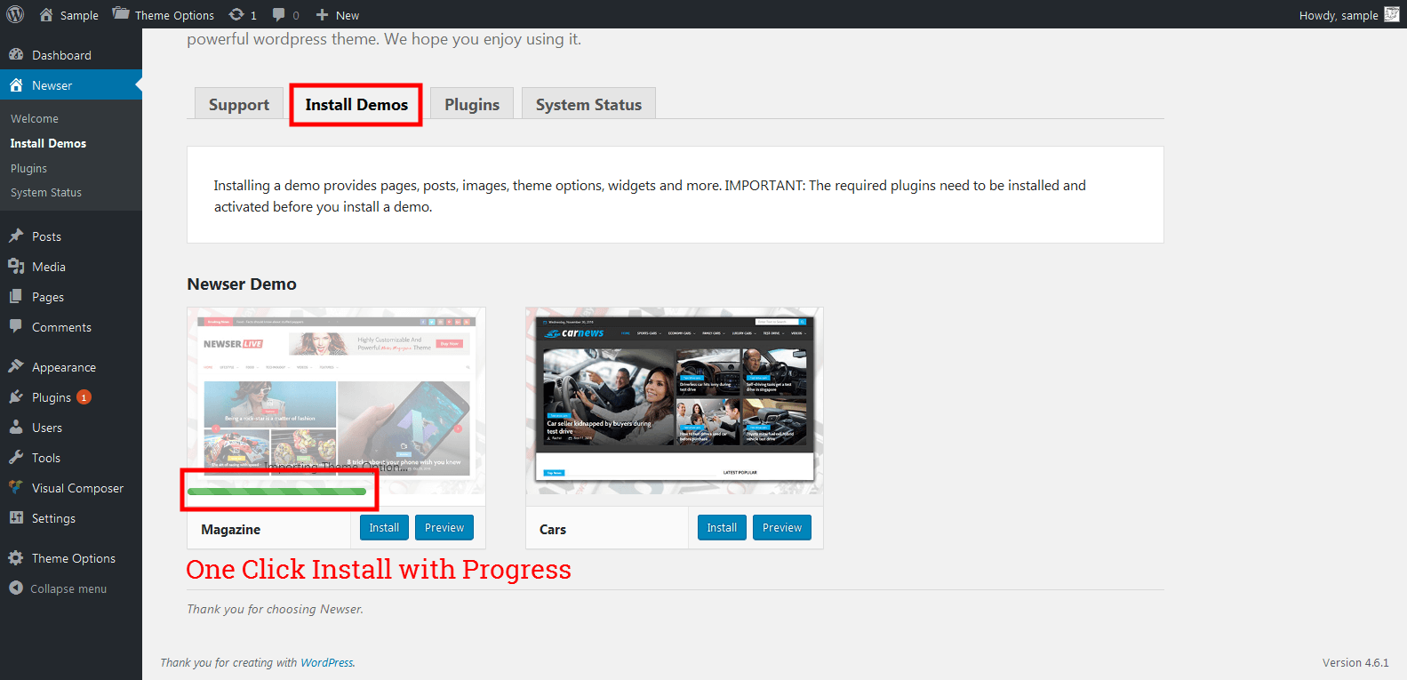This screenshot has height=680, width=1407.
Task: Install the Cars demo
Action: pos(721,527)
